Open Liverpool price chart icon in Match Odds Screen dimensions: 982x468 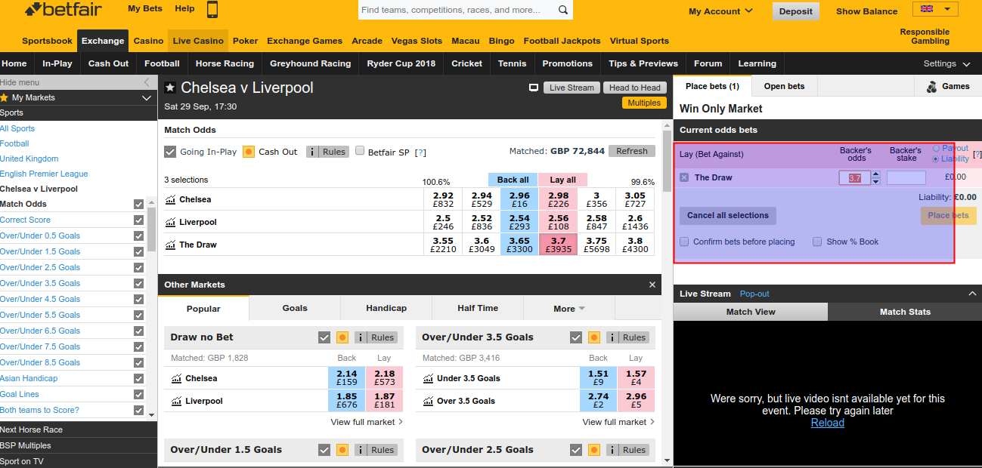point(172,223)
